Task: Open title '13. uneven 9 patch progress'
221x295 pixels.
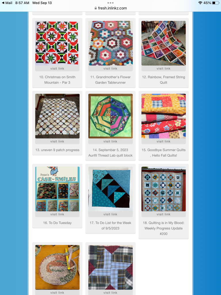Action: (x=57, y=150)
